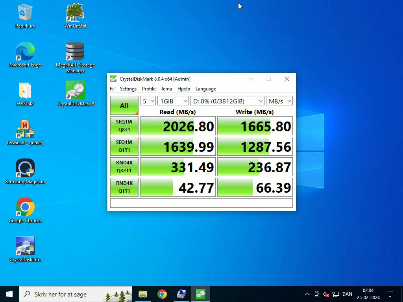Open Google Chrome desktop shortcut
Screen dimensions: 403x302
25,211
